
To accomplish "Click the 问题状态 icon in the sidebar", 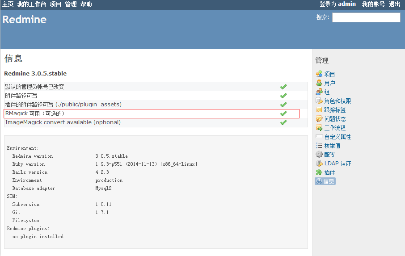I will [319, 119].
